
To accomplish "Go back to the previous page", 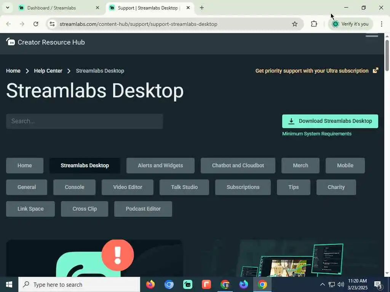I will click(8, 24).
